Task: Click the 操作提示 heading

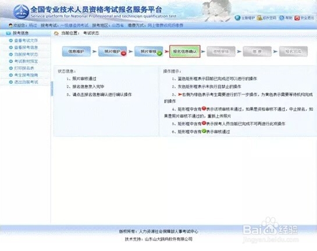Action: (172, 71)
